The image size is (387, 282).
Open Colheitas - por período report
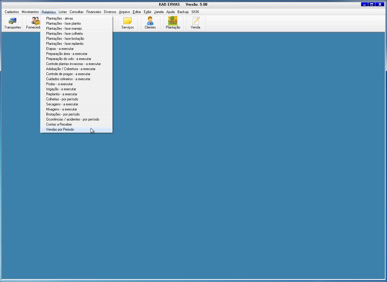(77, 99)
